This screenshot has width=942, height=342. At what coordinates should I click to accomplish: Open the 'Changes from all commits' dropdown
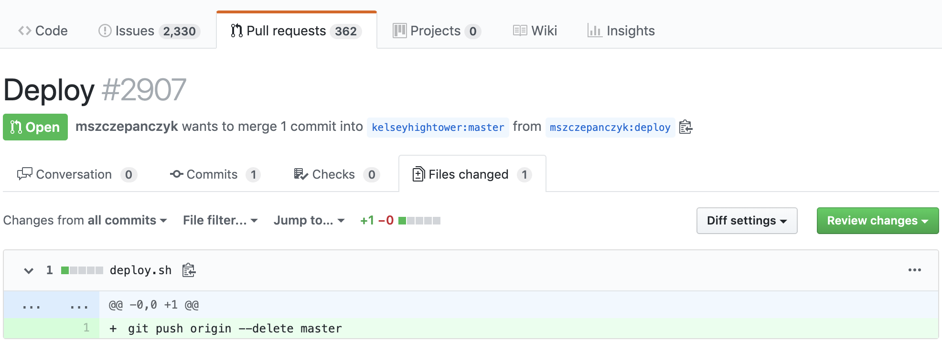pyautogui.click(x=85, y=220)
